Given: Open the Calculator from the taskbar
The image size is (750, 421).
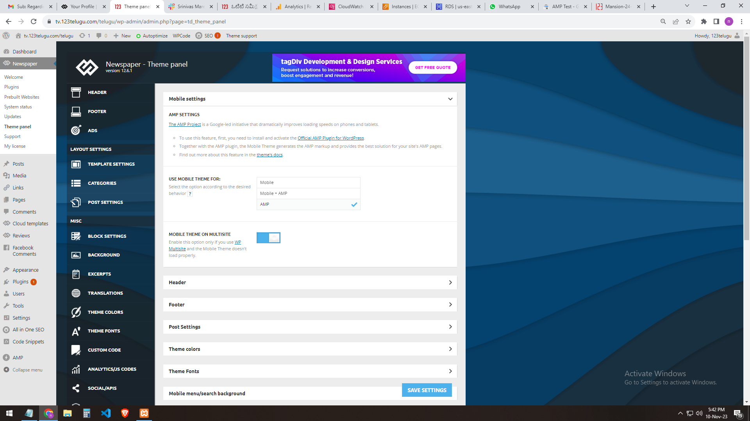Looking at the screenshot, I should (87, 413).
